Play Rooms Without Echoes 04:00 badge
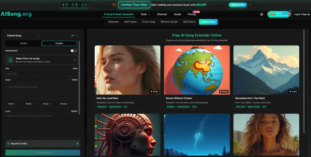Viewport: 311px width, 157px height. 224,91
